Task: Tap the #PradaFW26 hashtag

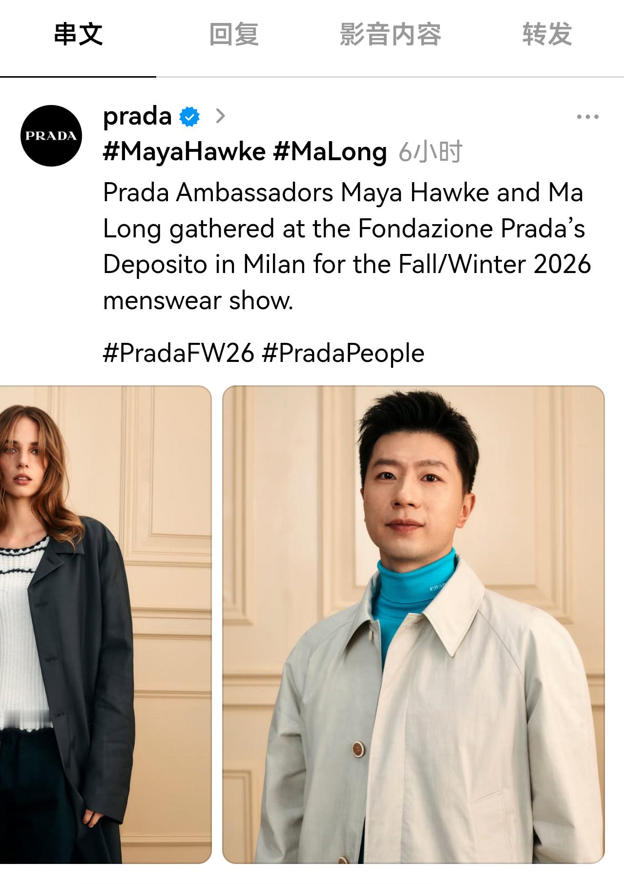Action: pos(179,353)
